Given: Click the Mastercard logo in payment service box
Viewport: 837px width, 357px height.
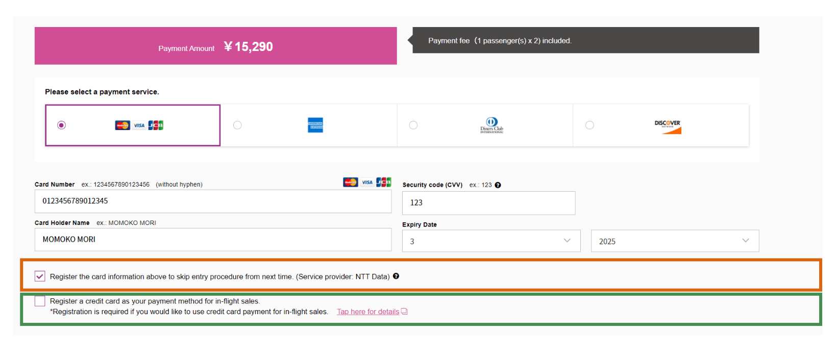Looking at the screenshot, I should point(122,125).
